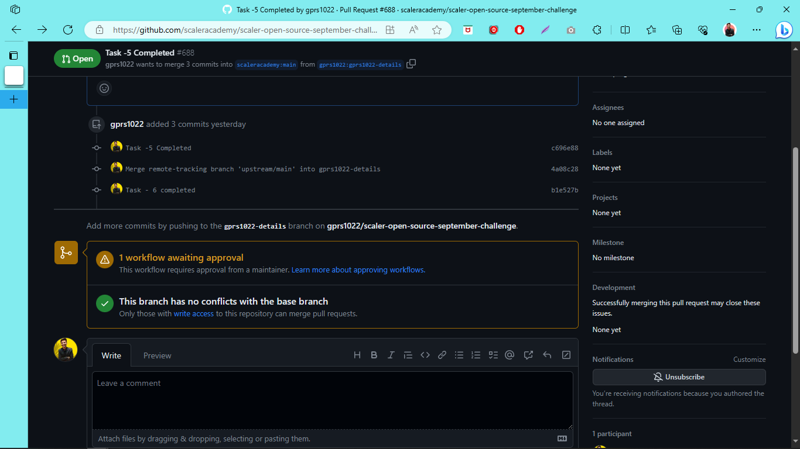Open the browser profile avatar menu
Viewport: 800px width, 449px height.
coord(730,30)
